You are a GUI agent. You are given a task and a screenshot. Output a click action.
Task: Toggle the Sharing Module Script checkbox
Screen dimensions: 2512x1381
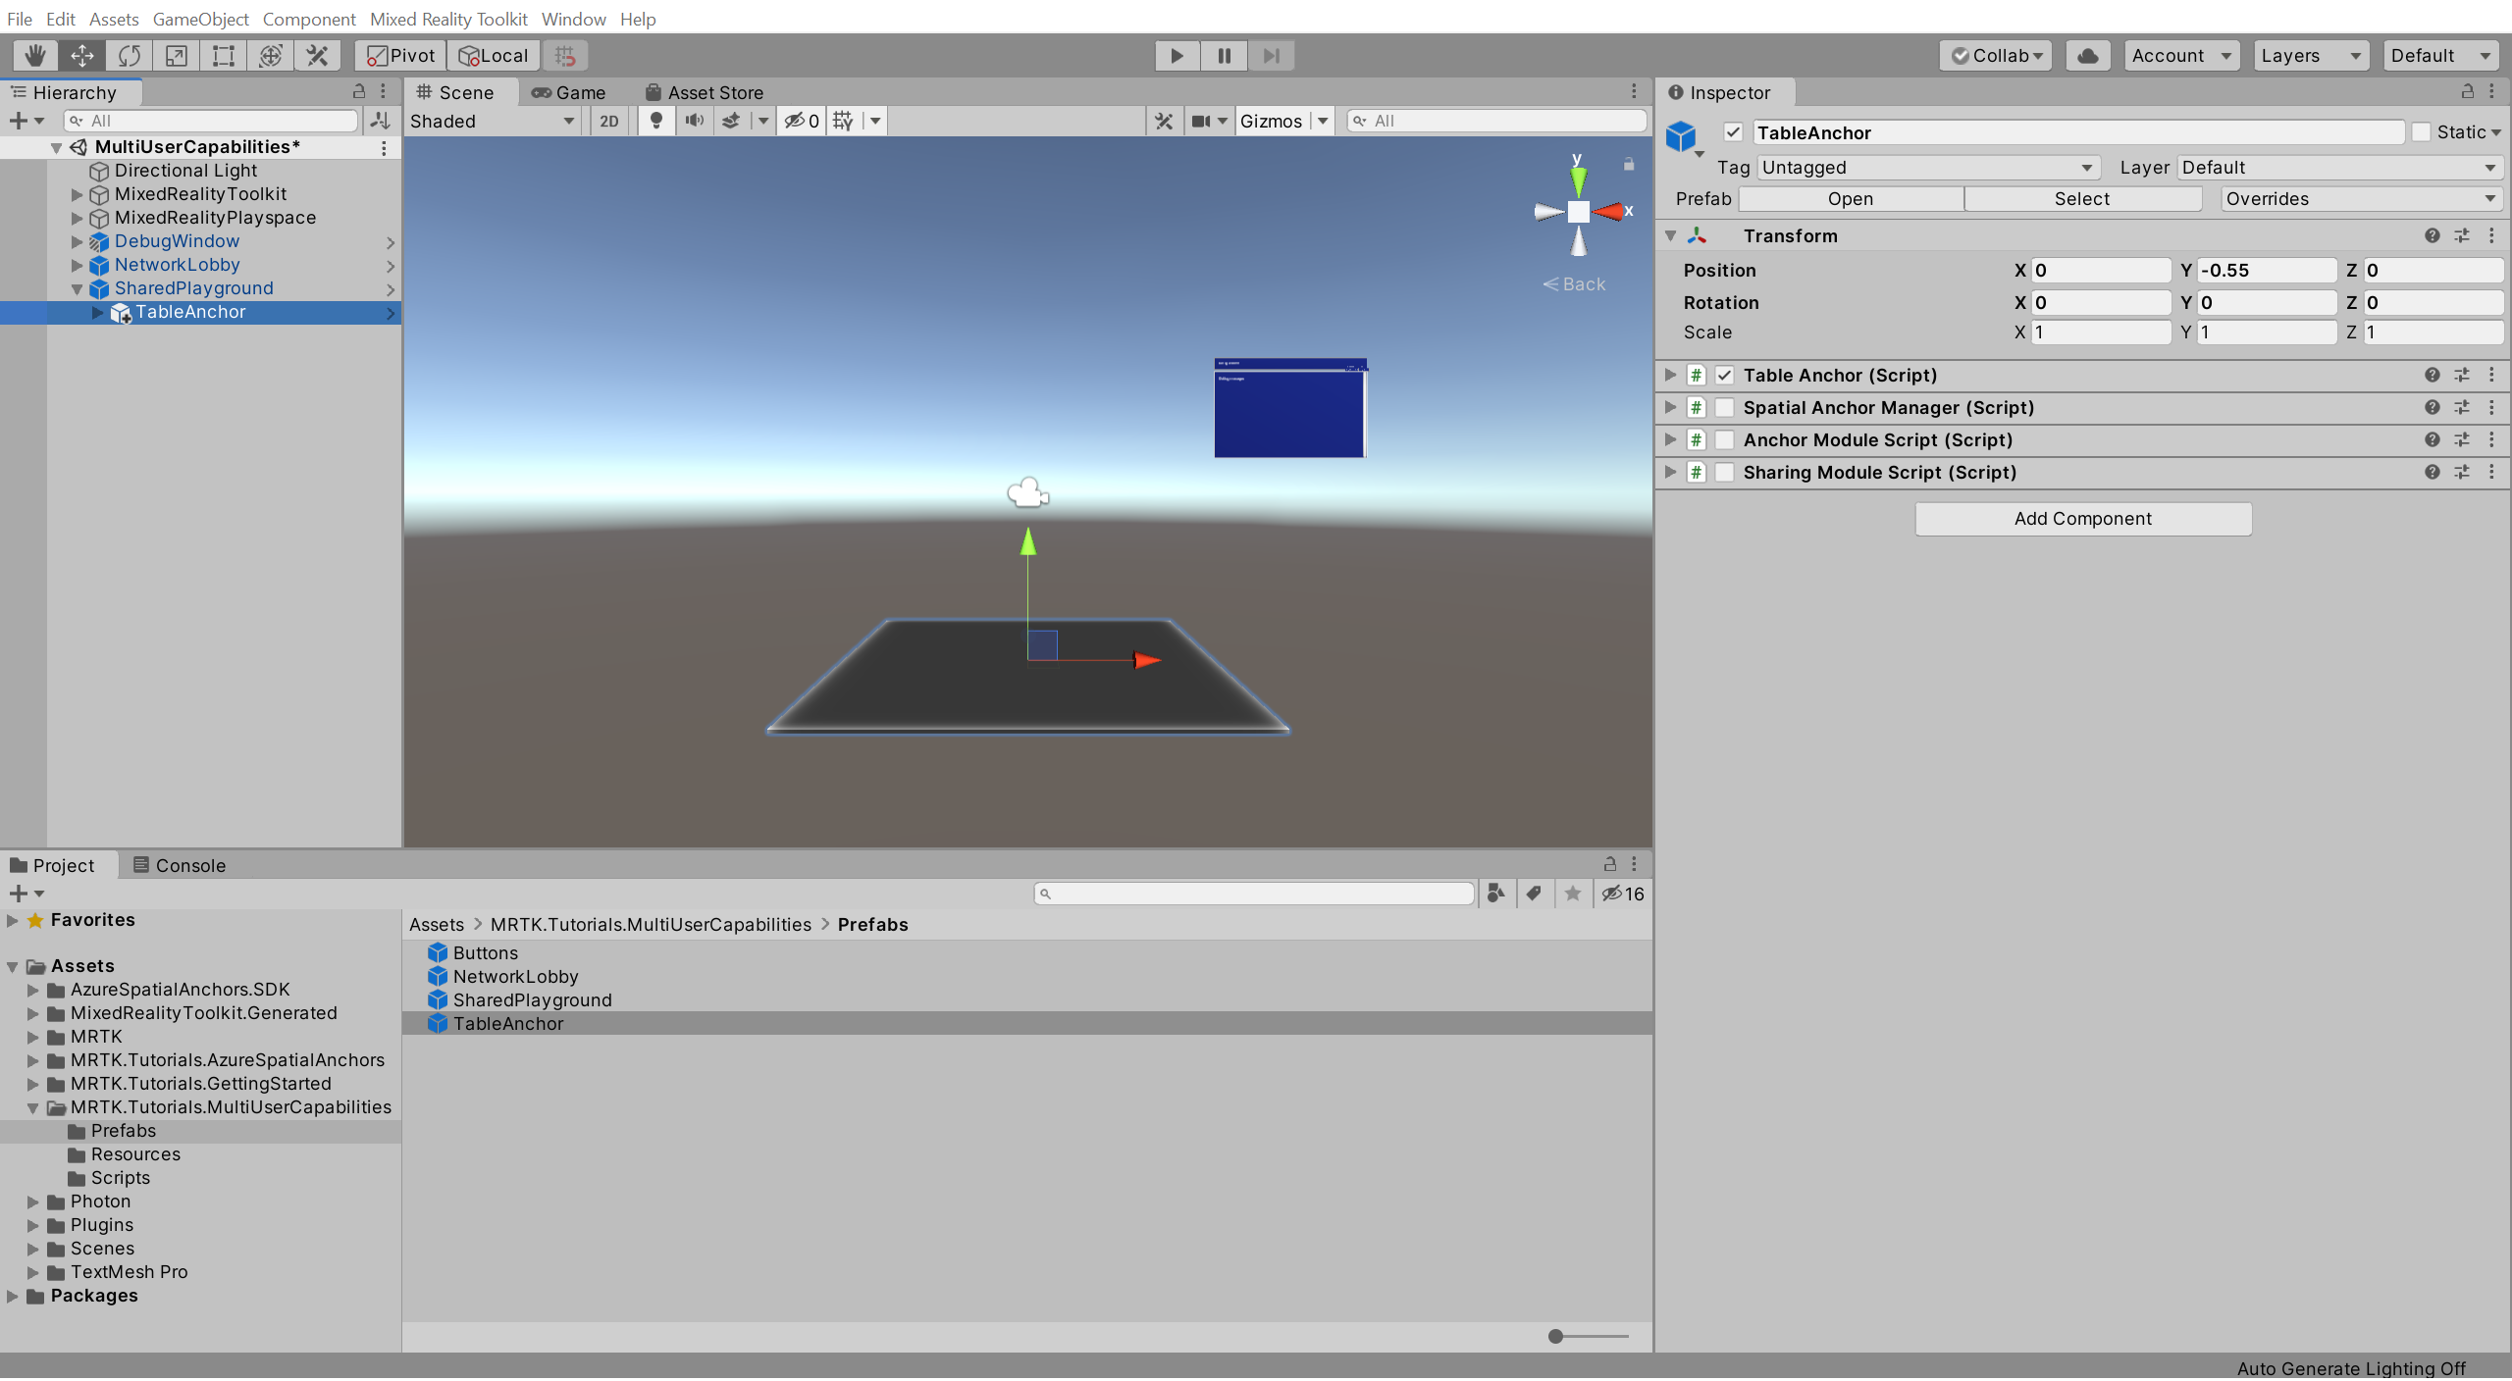pos(1725,473)
